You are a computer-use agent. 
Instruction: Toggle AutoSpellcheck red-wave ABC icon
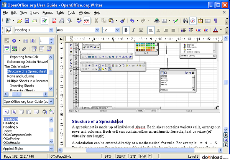(87, 21)
